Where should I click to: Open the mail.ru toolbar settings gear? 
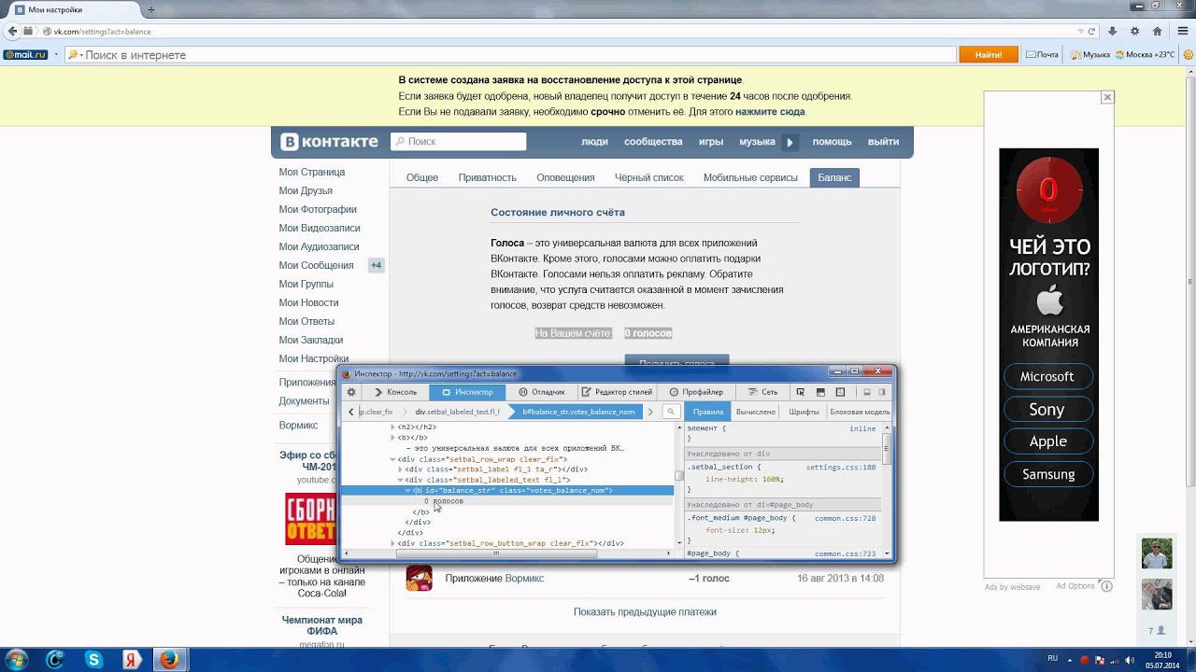[x=1187, y=55]
